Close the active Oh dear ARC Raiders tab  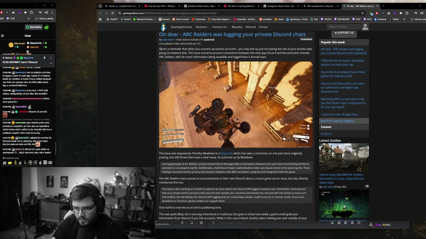pyautogui.click(x=377, y=6)
